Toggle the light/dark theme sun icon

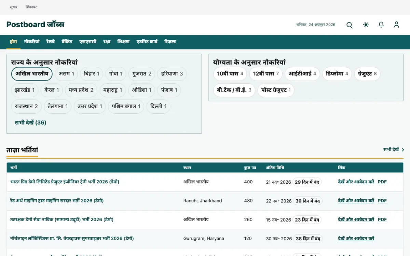click(x=366, y=25)
